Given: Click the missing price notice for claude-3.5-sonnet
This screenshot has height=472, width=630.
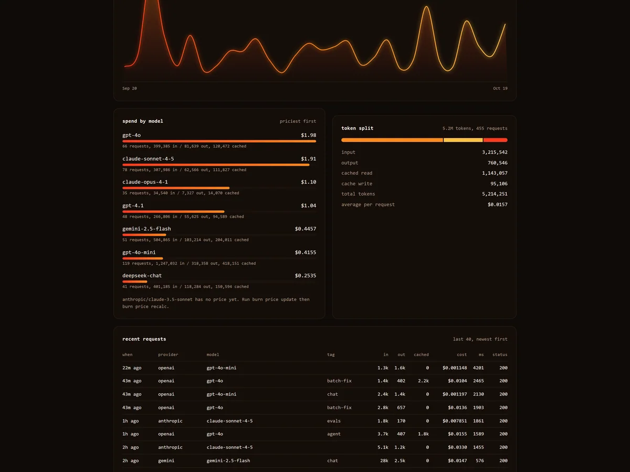Looking at the screenshot, I should (216, 303).
